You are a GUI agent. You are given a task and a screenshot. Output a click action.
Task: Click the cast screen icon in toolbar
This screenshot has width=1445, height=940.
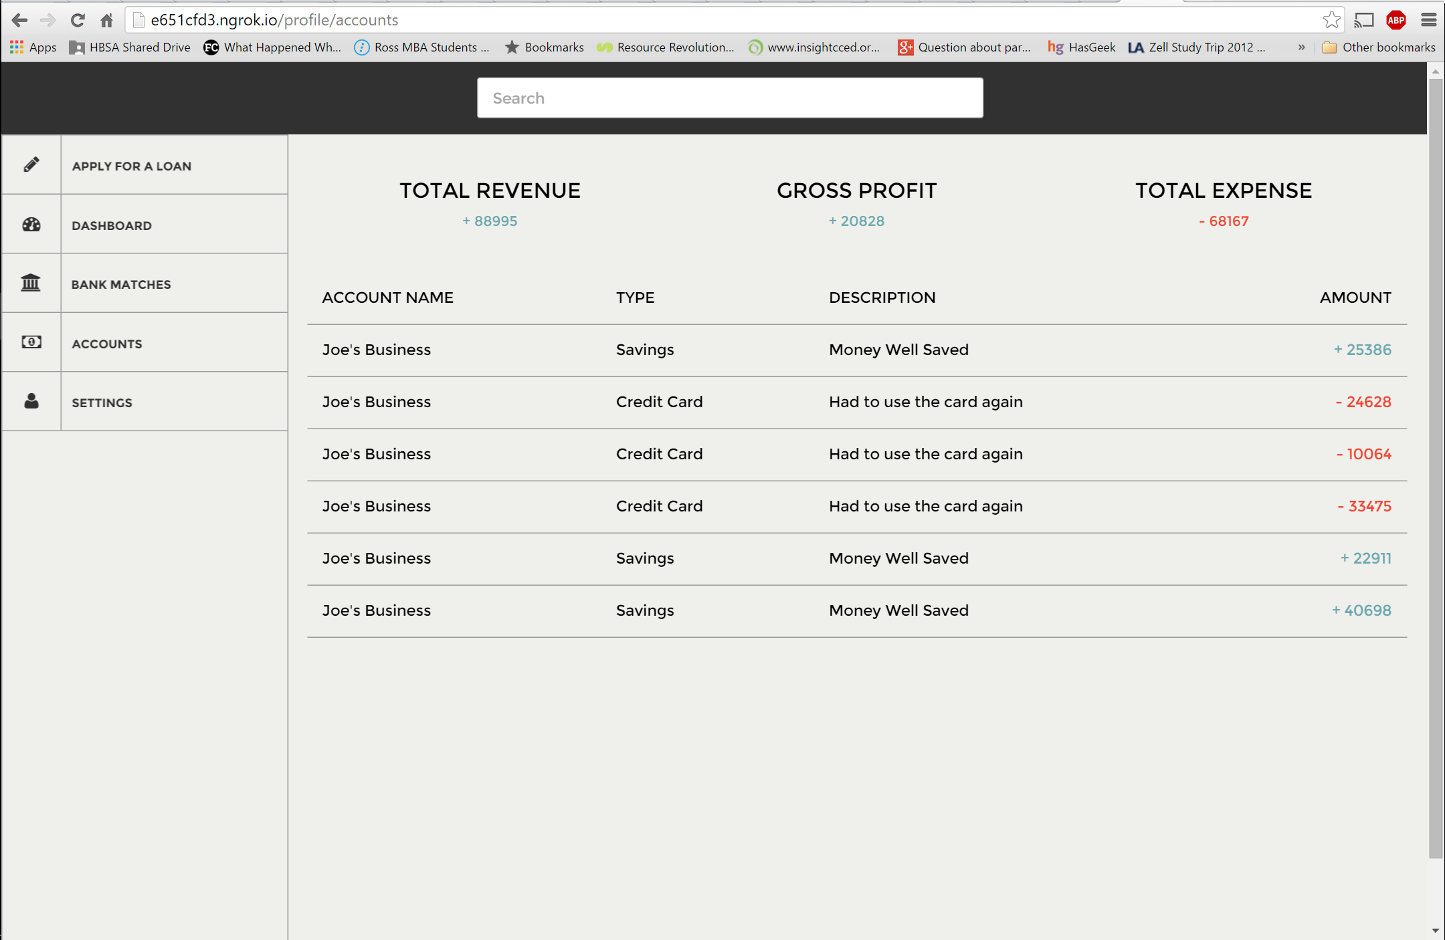coord(1363,20)
